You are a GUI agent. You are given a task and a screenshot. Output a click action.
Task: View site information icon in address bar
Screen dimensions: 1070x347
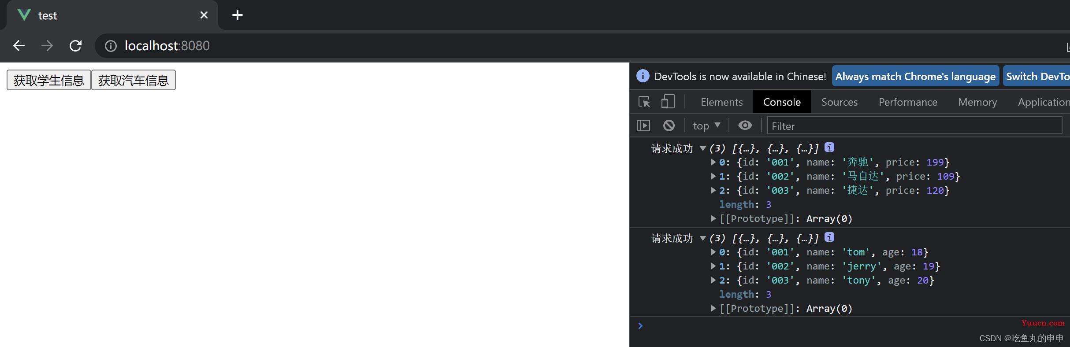(x=111, y=46)
